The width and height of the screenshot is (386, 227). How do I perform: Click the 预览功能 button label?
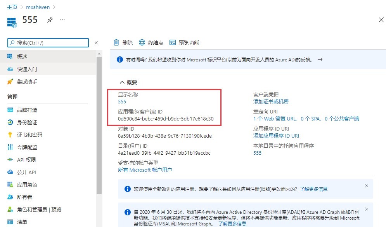(189, 43)
